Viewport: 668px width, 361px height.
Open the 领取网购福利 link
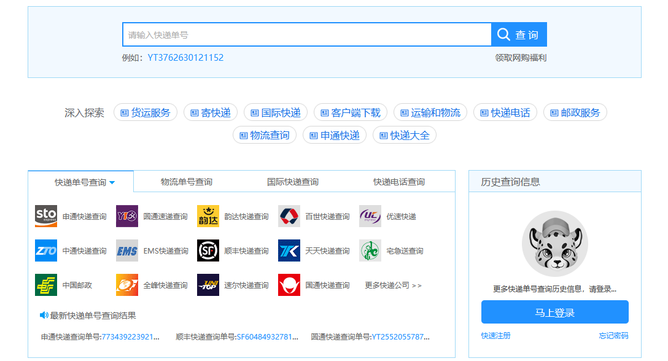click(521, 58)
